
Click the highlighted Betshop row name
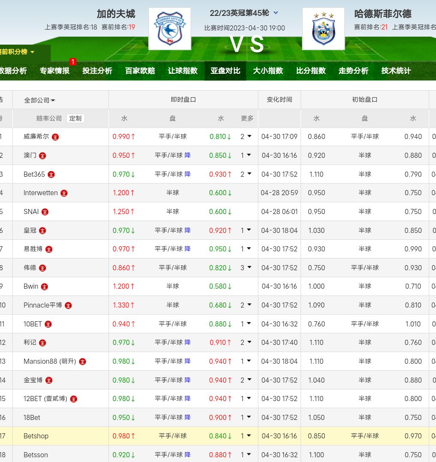(x=36, y=436)
